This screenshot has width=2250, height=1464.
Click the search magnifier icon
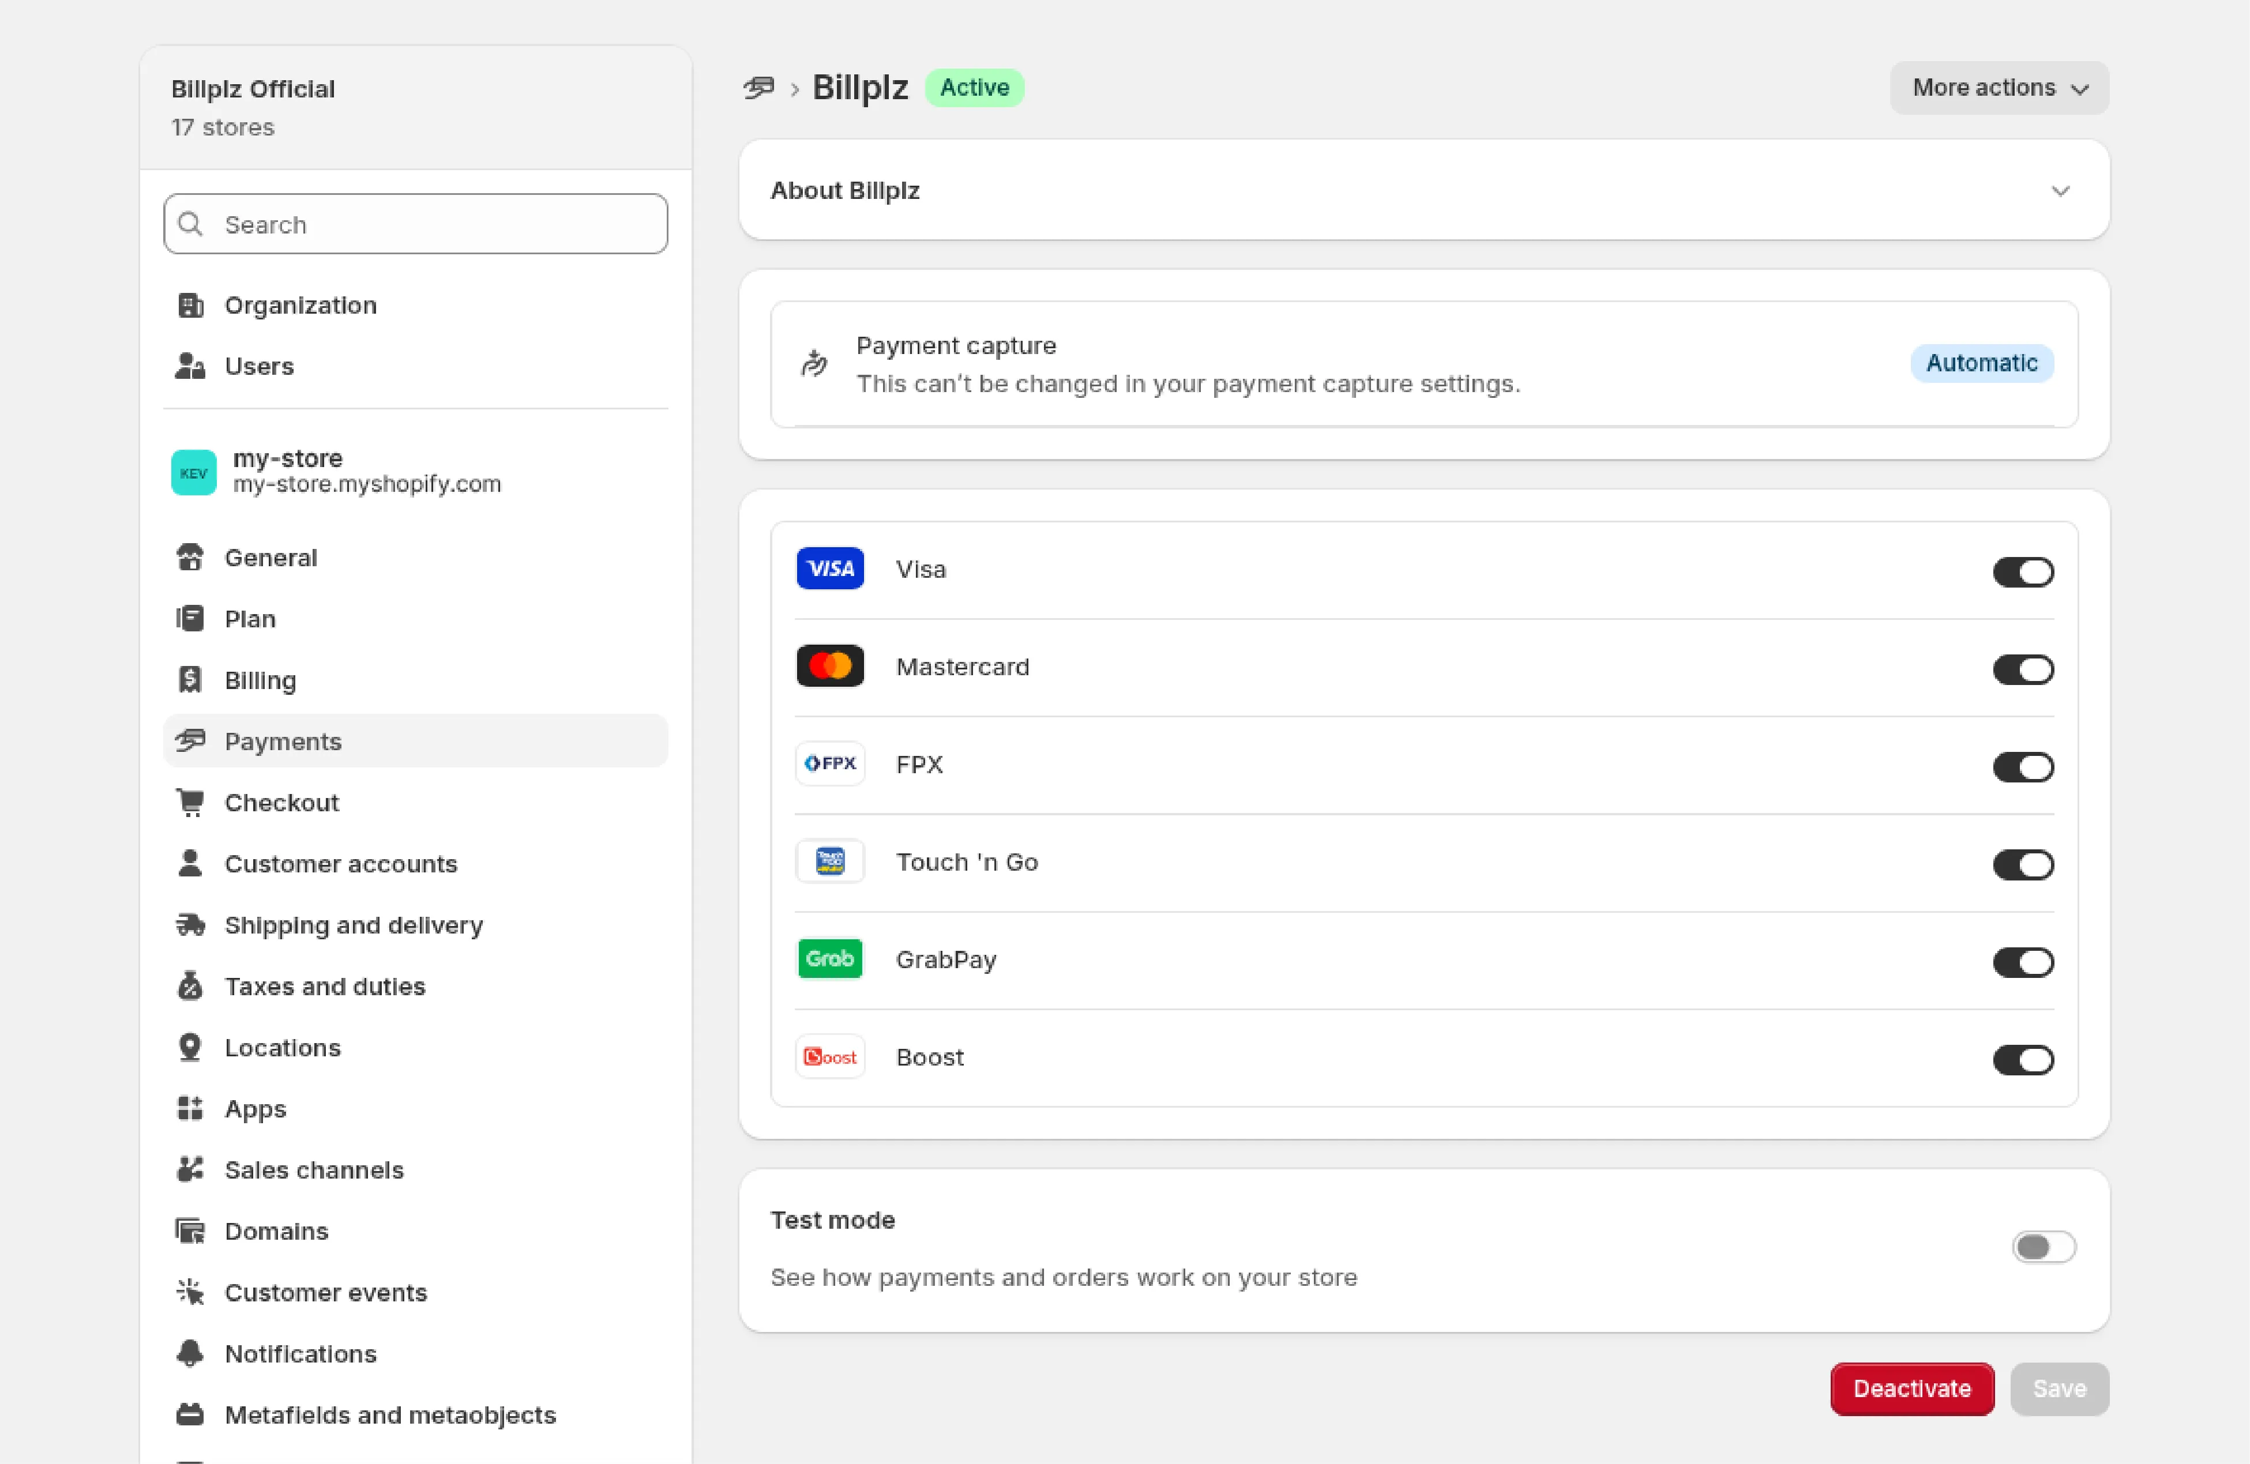[x=191, y=224]
